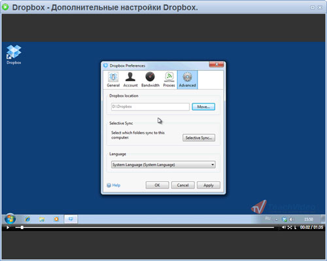Switch to the Account tab
Viewport: 327px width, 261px height.
(x=130, y=80)
